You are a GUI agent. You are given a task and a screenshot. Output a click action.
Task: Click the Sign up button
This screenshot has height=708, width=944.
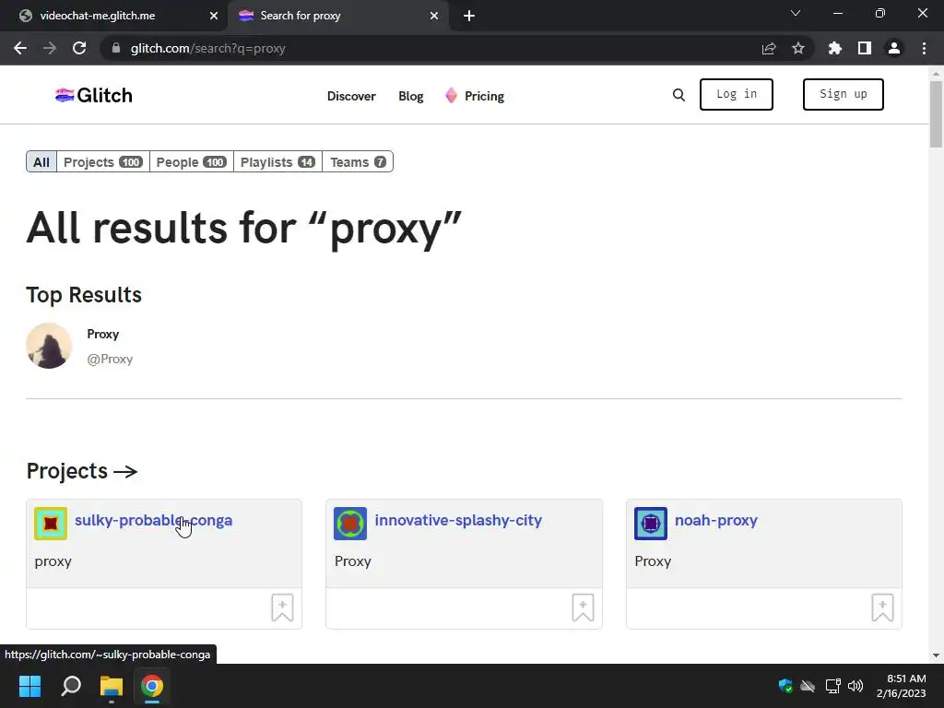click(x=843, y=95)
